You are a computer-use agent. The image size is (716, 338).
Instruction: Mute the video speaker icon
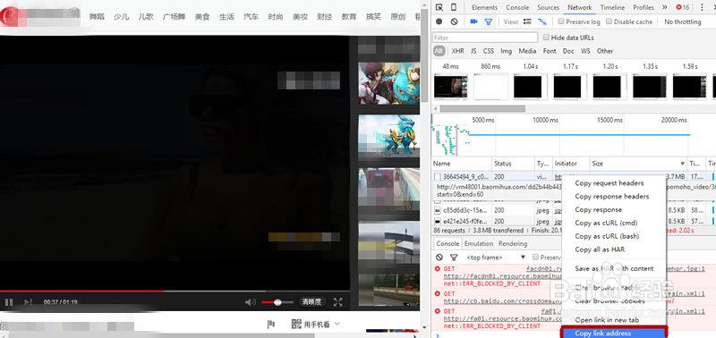pos(250,302)
